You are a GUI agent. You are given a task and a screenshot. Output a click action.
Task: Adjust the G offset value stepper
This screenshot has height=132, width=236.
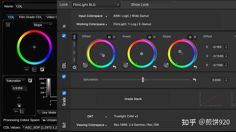[226, 56]
